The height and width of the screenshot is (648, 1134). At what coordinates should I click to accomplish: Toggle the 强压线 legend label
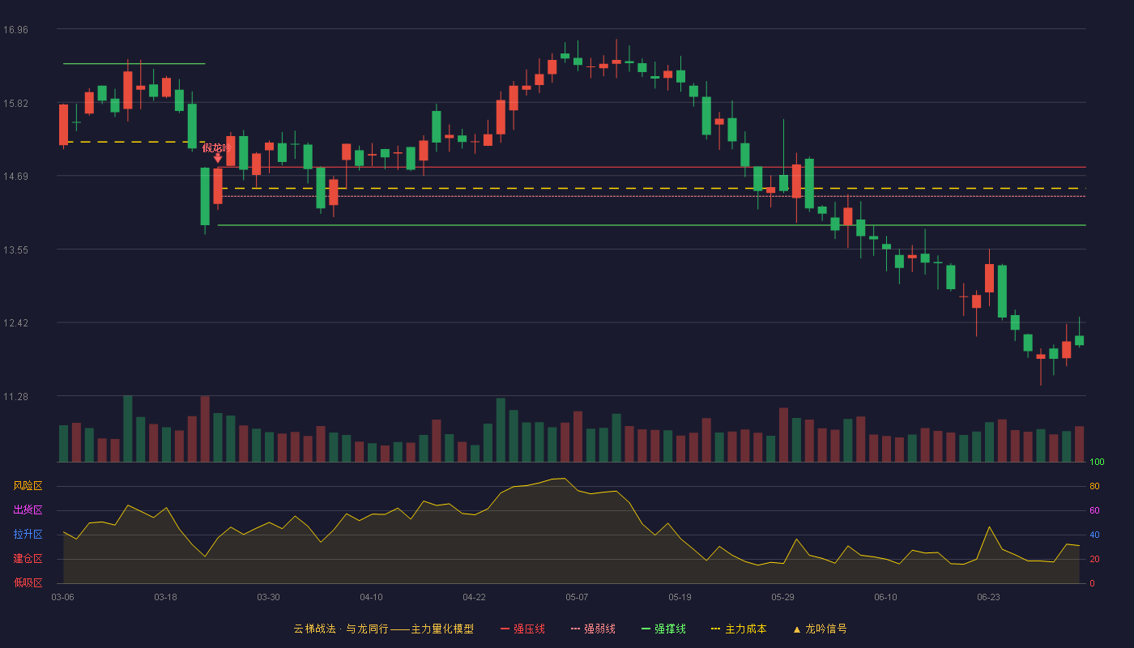click(x=529, y=629)
